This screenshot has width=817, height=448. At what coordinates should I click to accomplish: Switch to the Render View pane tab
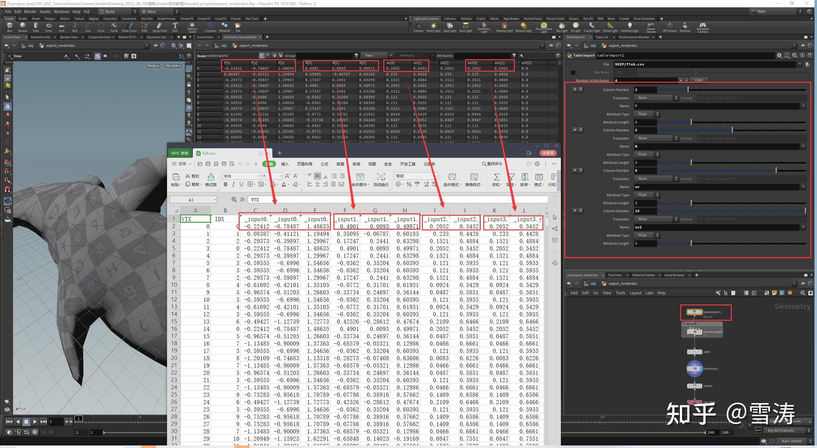pos(69,37)
